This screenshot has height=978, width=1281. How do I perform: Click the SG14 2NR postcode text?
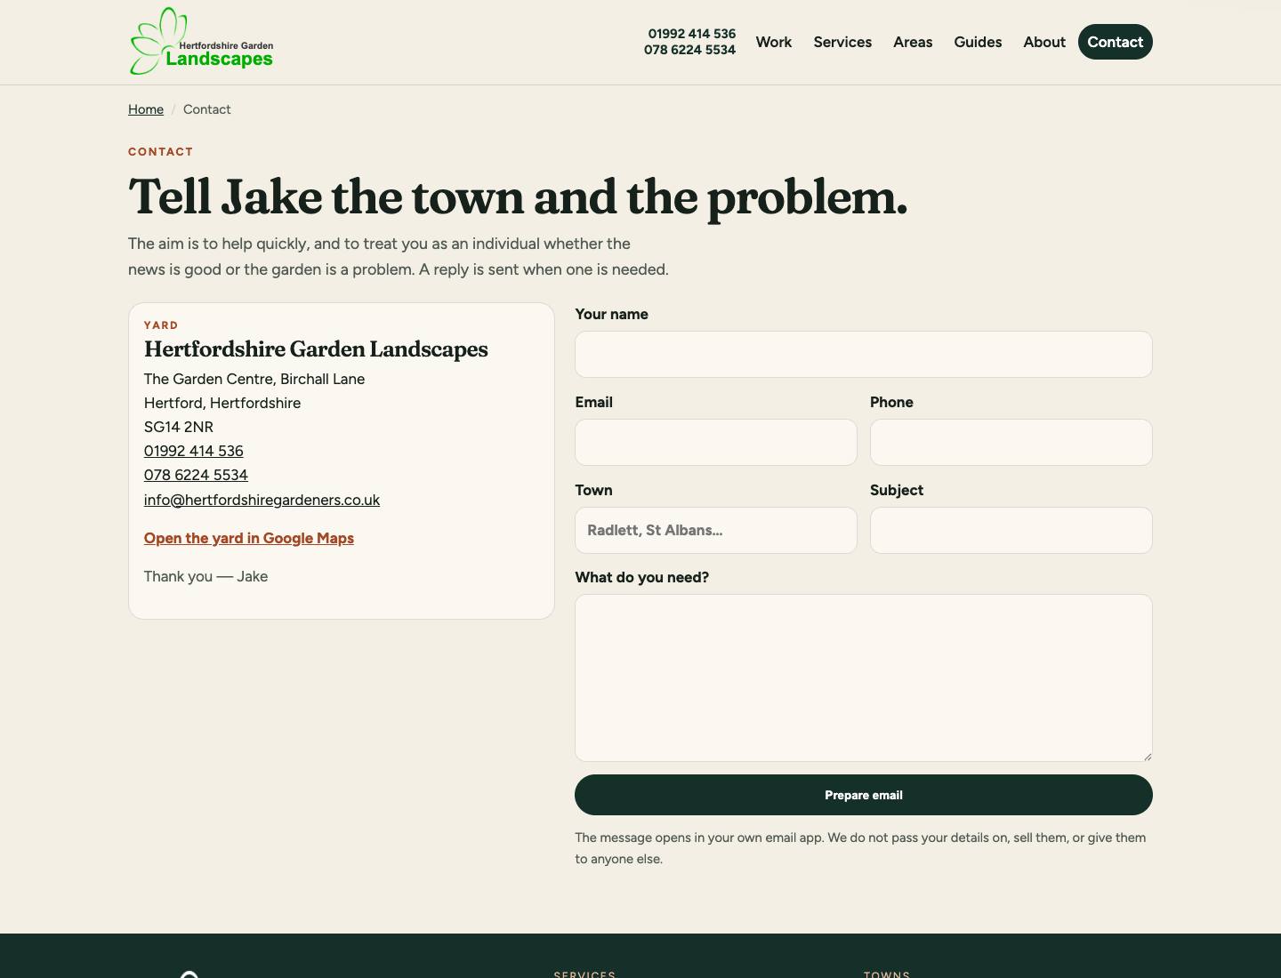coord(179,427)
